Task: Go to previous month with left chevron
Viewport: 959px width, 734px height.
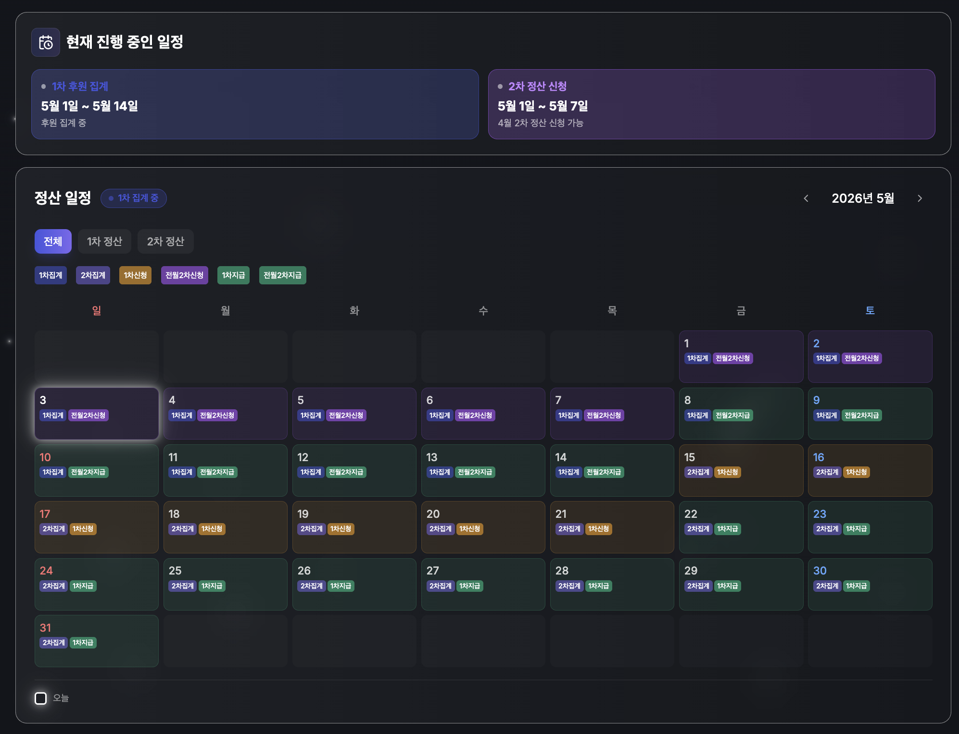Action: pos(806,198)
